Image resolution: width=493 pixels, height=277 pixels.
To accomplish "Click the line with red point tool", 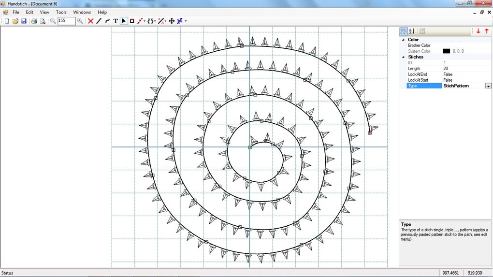I will 140,21.
